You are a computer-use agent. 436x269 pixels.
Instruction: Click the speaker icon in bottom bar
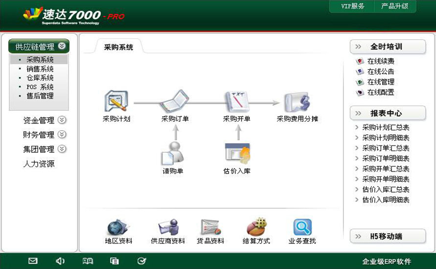coord(60,261)
